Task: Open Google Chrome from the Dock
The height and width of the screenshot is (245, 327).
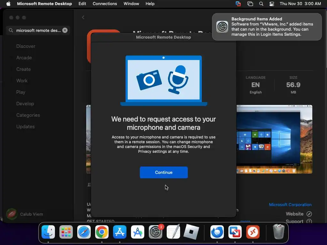Action: (x=102, y=232)
